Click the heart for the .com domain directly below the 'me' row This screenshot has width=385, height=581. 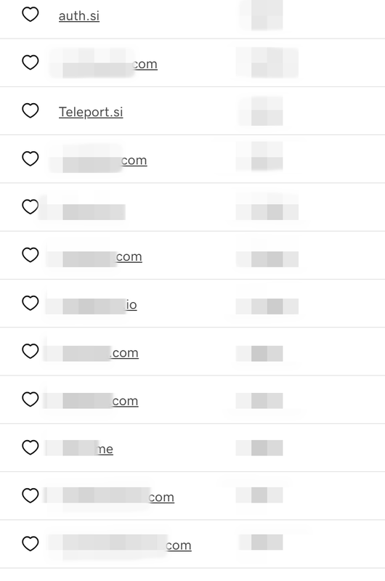(31, 495)
